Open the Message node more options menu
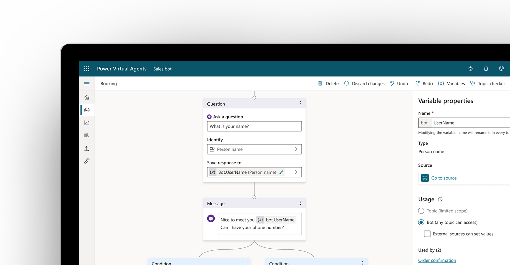 coord(300,203)
